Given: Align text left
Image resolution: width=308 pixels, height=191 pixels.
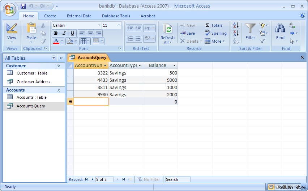Looking at the screenshot, I should [82, 33].
